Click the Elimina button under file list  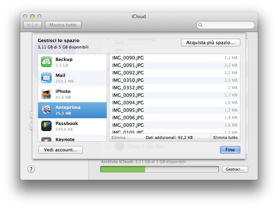(x=118, y=137)
